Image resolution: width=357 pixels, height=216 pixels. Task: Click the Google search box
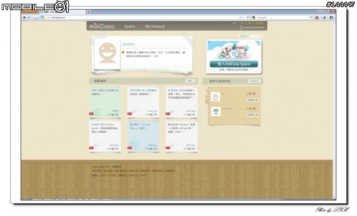click(282, 17)
